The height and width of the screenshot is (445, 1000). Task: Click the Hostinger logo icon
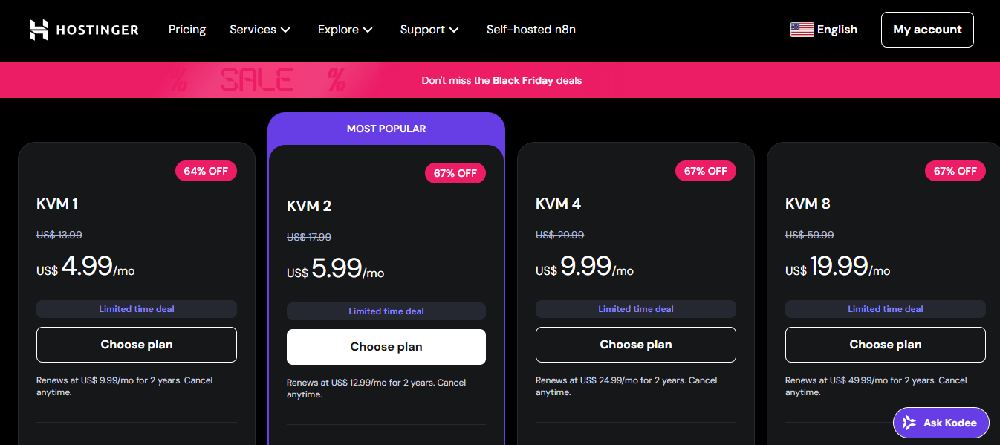39,30
